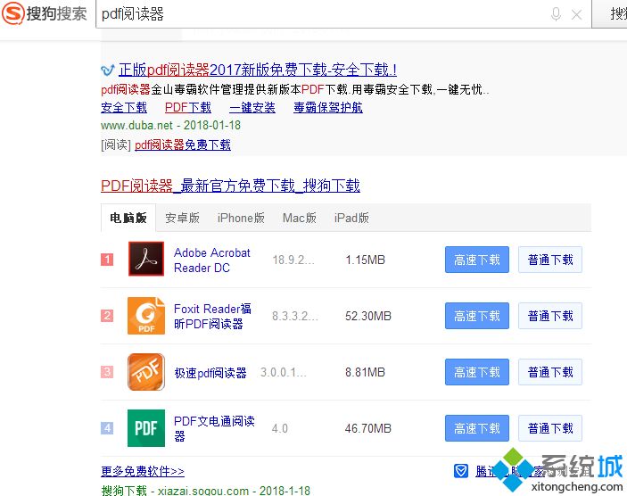Click the file size 46.70MB

(x=368, y=428)
